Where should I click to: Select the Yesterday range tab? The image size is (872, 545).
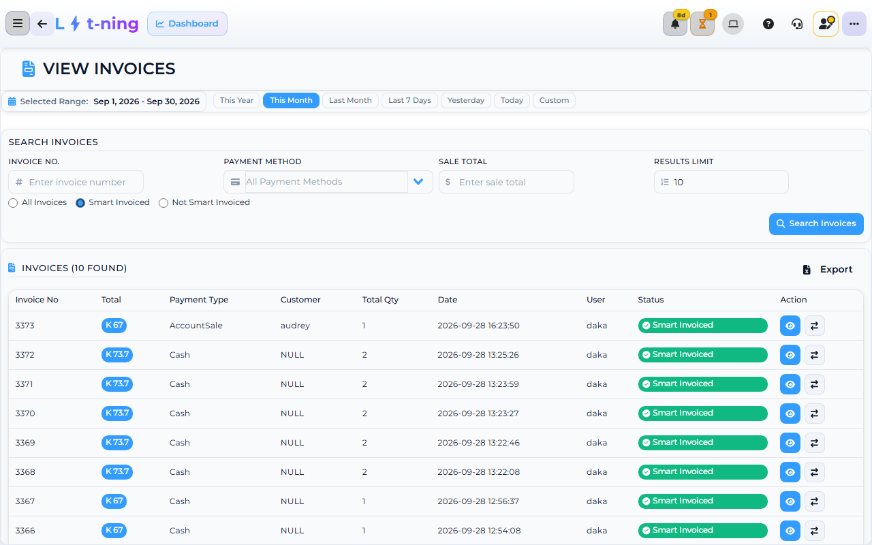point(466,100)
